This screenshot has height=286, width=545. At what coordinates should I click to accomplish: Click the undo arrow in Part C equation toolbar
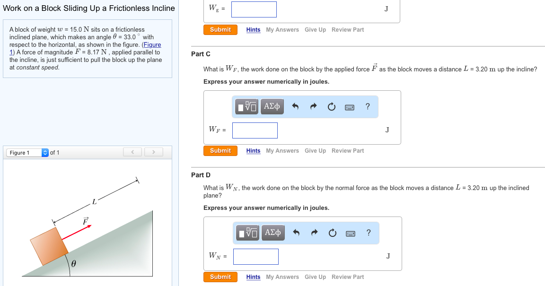pos(296,106)
